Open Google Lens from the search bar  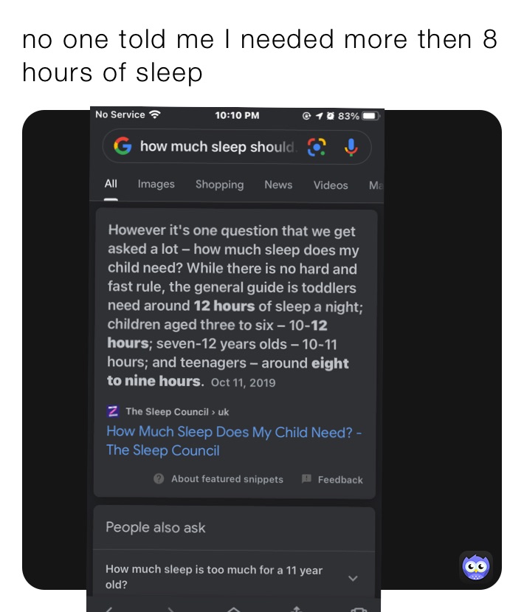(x=317, y=146)
